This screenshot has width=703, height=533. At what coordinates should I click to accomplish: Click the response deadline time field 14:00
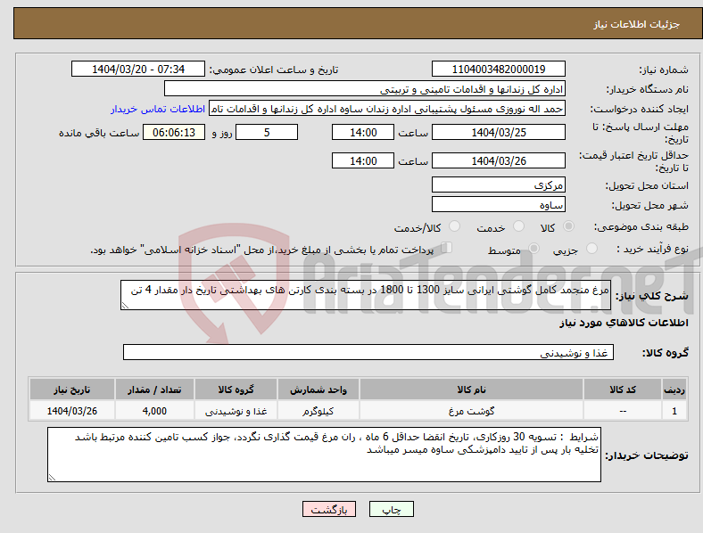click(363, 132)
